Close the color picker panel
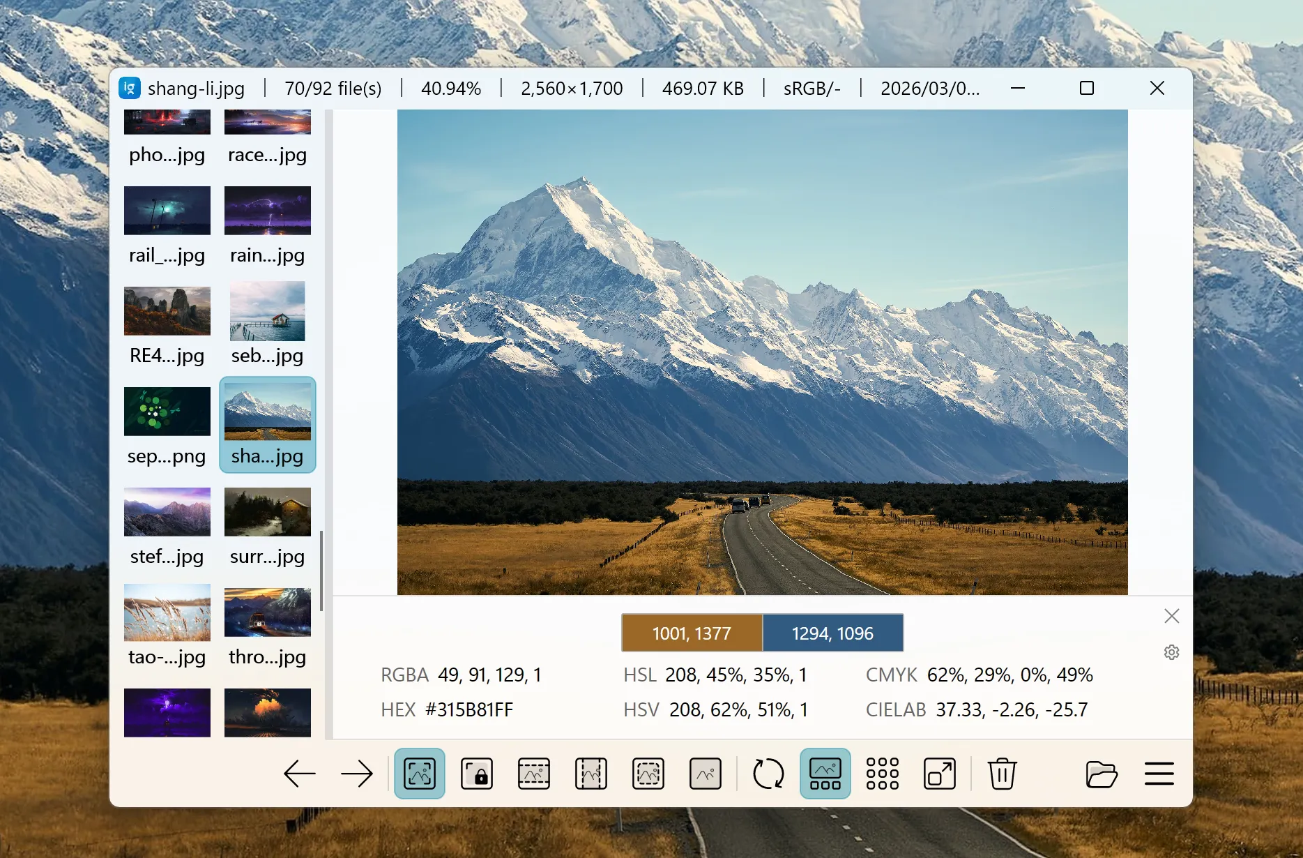 pos(1172,616)
